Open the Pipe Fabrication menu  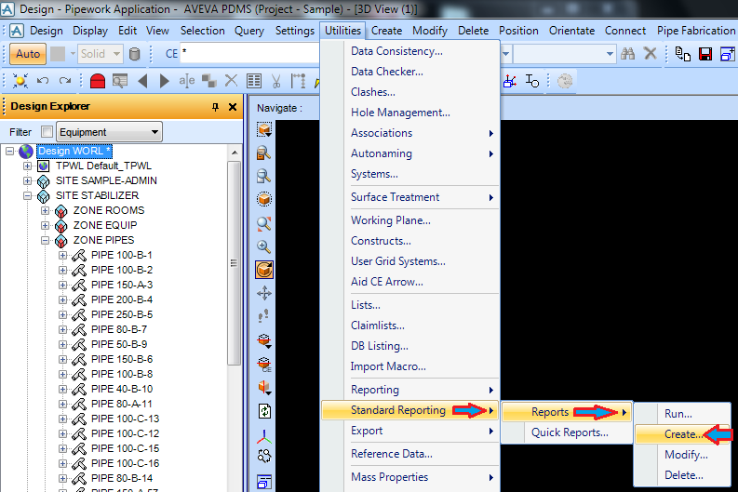(696, 31)
